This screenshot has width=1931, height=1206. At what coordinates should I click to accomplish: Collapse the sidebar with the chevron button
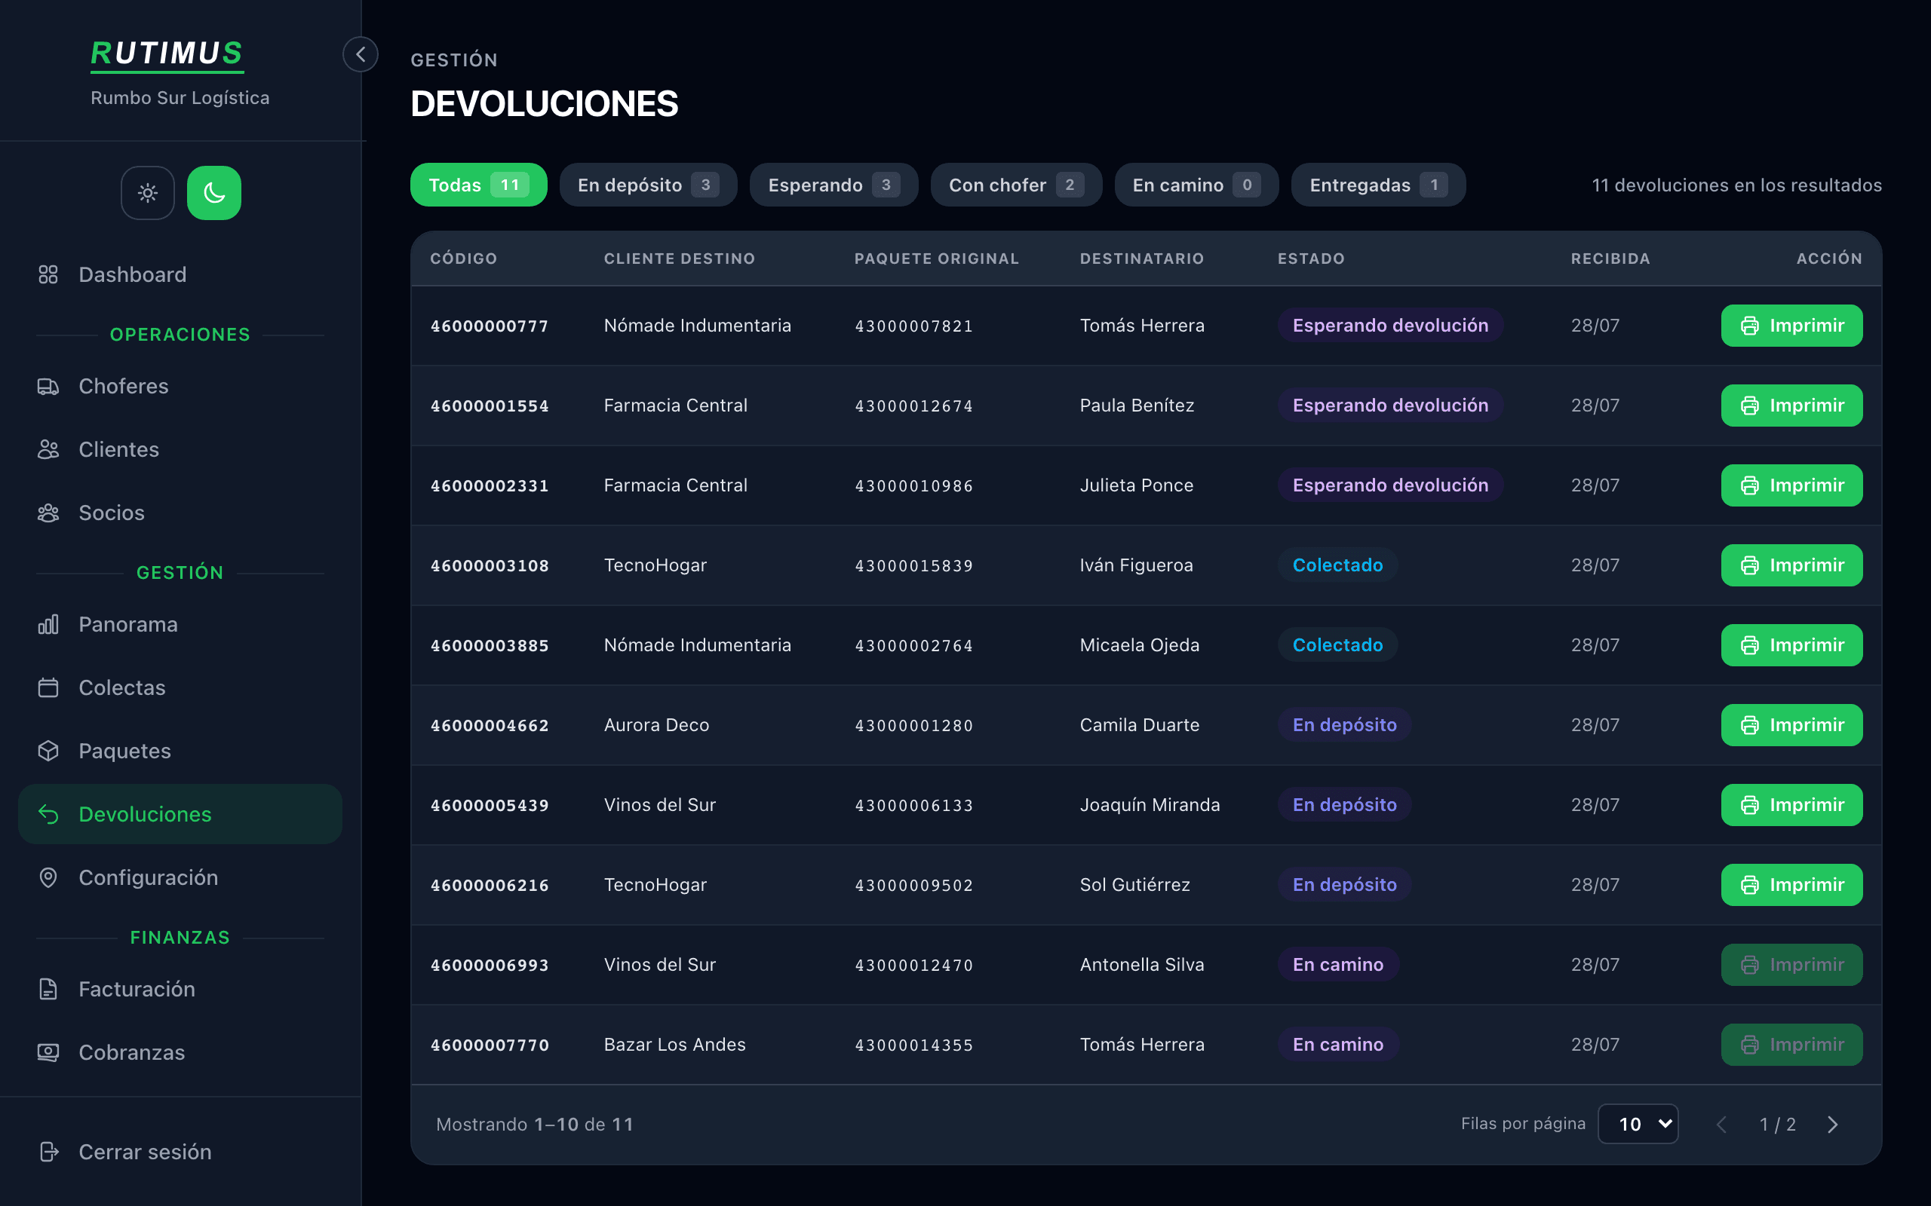[x=361, y=54]
